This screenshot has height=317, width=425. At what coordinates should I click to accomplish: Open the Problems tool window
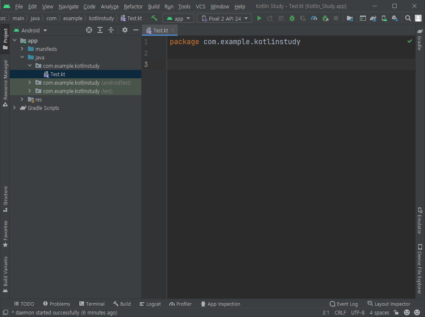point(57,304)
